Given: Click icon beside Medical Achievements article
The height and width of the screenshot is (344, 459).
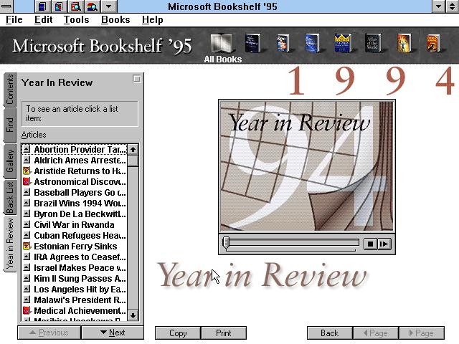Looking at the screenshot, I should [27, 310].
